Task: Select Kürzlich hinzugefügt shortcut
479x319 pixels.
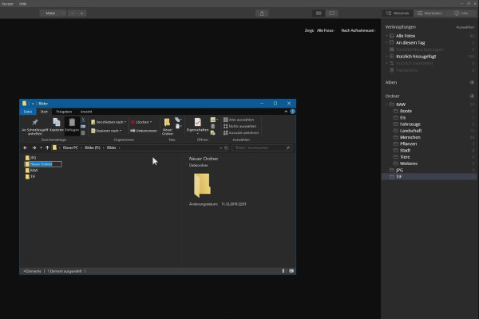Action: pyautogui.click(x=416, y=57)
